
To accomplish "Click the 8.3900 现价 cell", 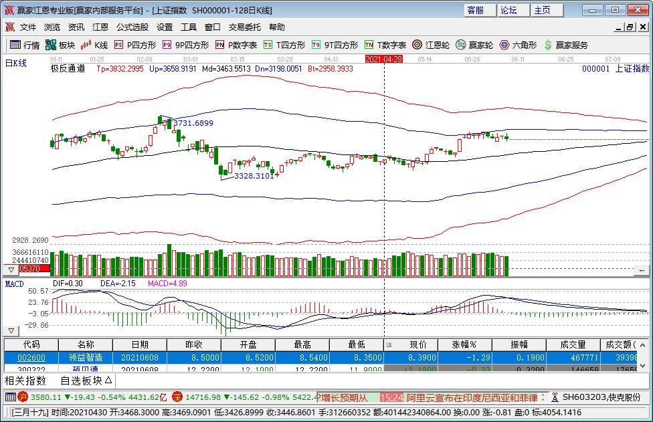I will (411, 358).
